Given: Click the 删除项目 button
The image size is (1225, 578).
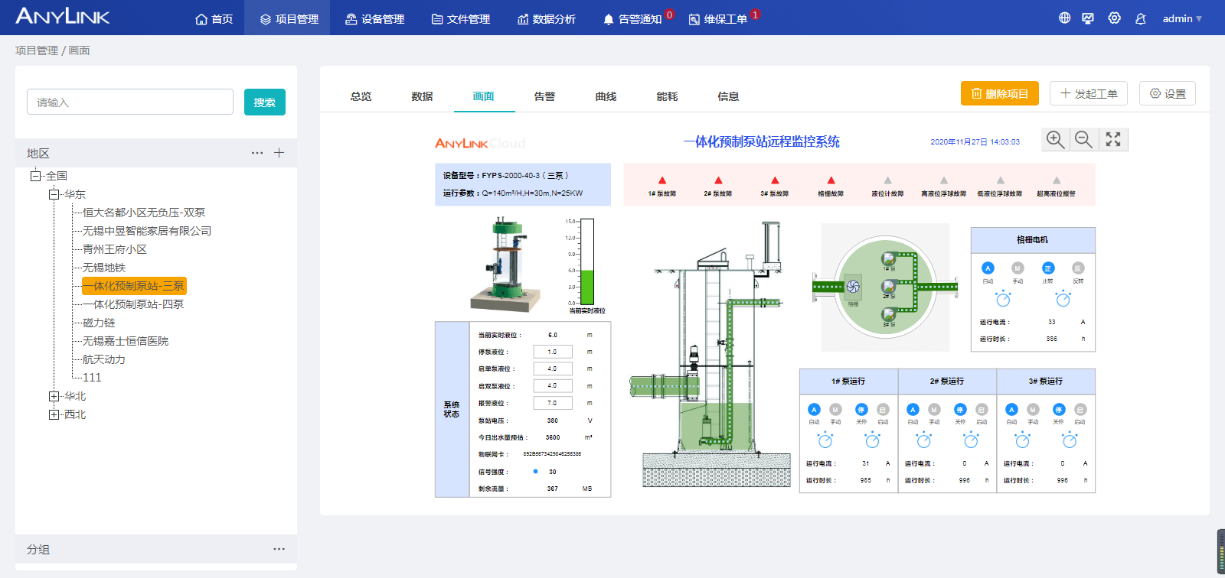Looking at the screenshot, I should click(x=1000, y=93).
